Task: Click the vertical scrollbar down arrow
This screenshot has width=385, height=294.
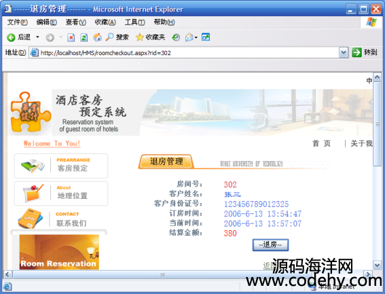Action: pos(377,265)
